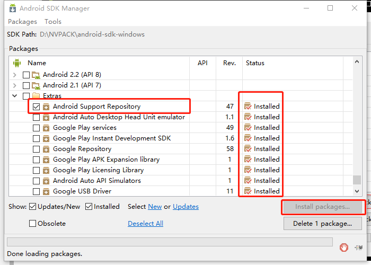Viewport: 371px width, 265px height.
Task: Open the Tools menu
Action: [53, 22]
